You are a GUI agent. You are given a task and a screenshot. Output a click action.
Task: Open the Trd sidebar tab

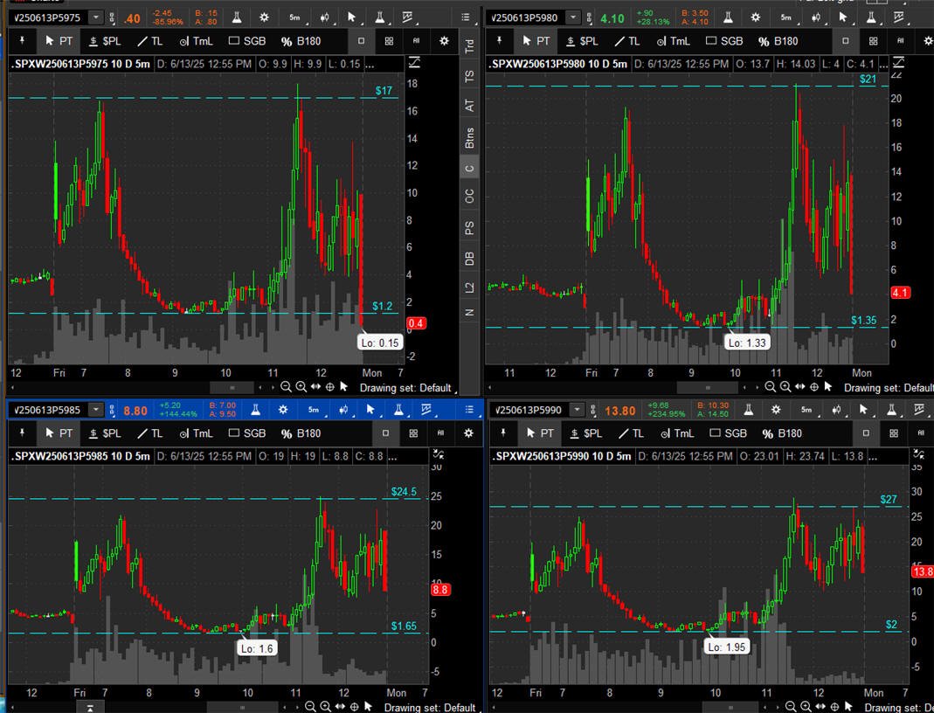click(x=469, y=45)
